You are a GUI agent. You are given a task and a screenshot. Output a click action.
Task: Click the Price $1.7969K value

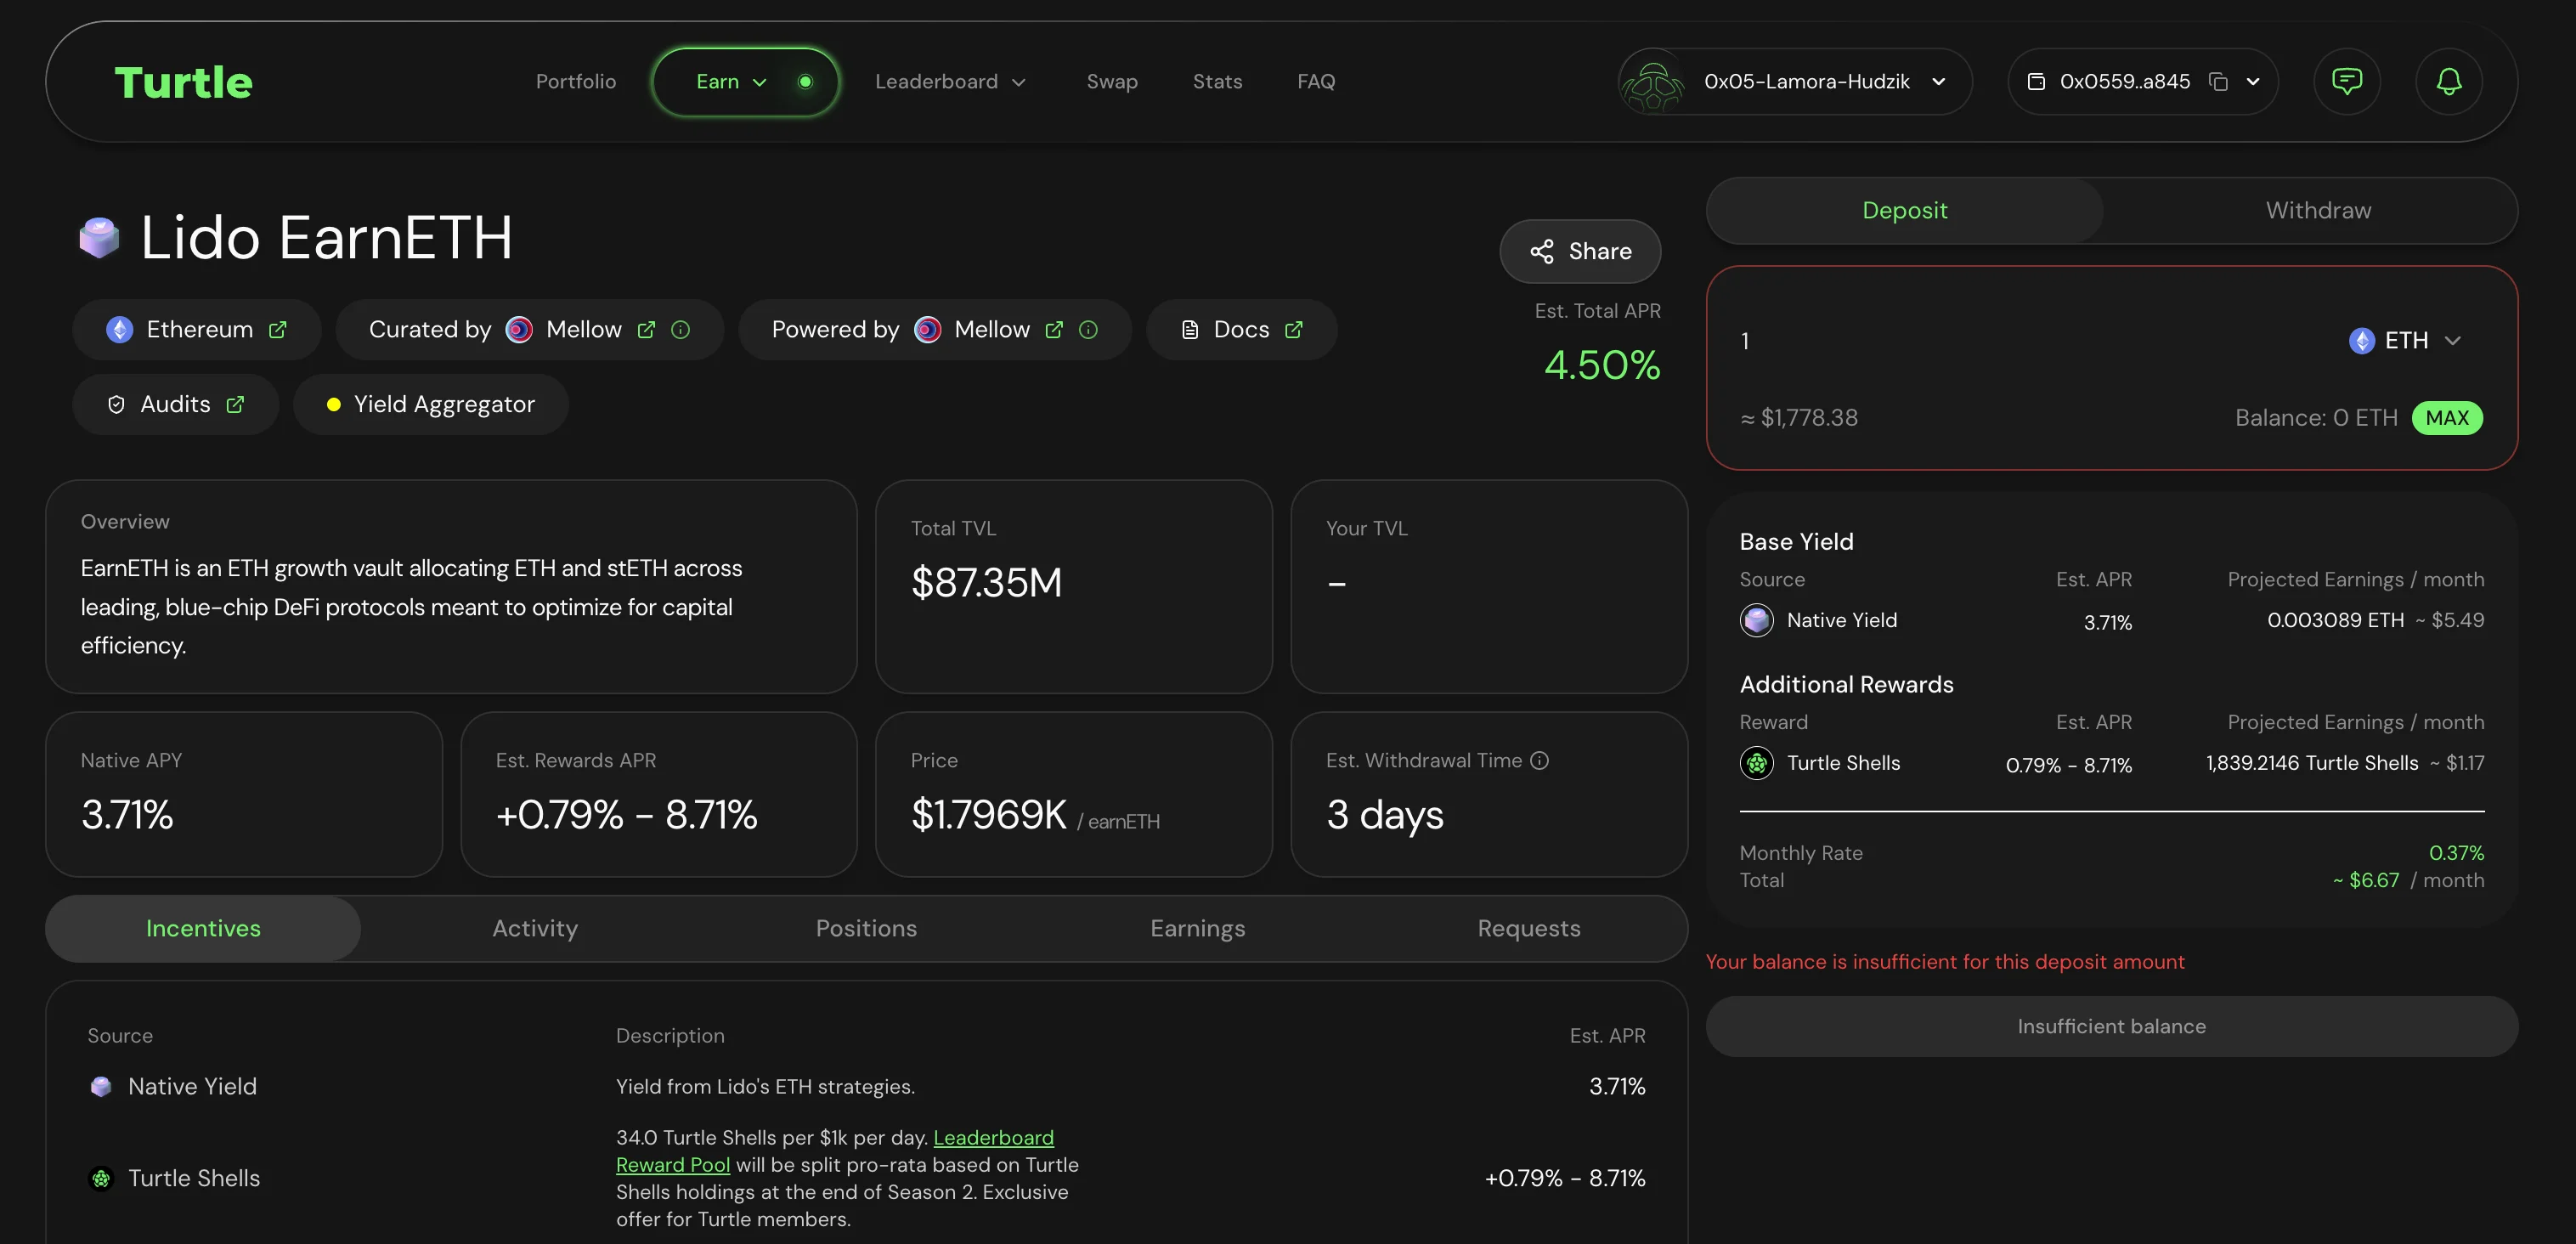[989, 815]
